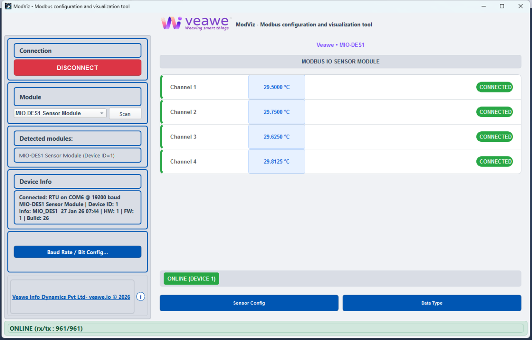
Task: Click Channel 2 temperature value field
Action: click(276, 112)
